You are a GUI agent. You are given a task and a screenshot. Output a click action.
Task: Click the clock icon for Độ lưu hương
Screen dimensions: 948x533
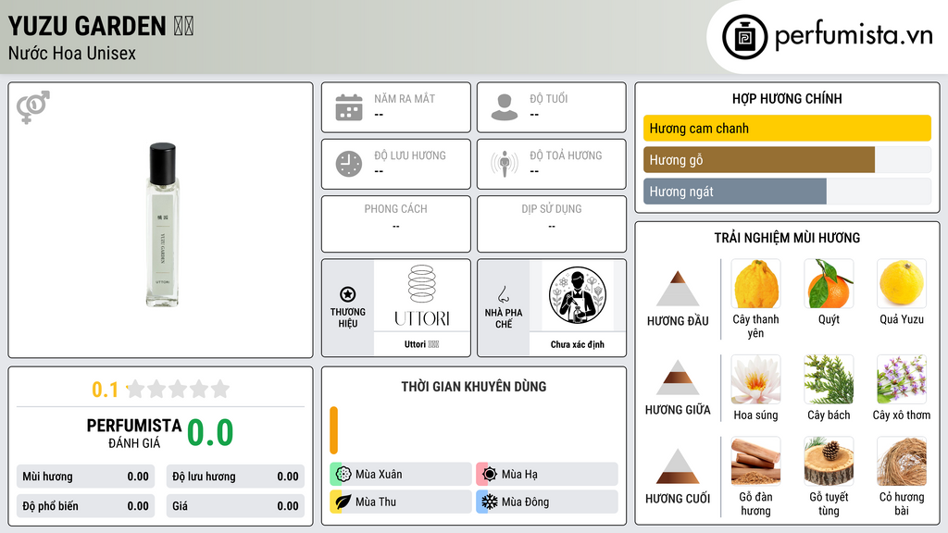[349, 164]
